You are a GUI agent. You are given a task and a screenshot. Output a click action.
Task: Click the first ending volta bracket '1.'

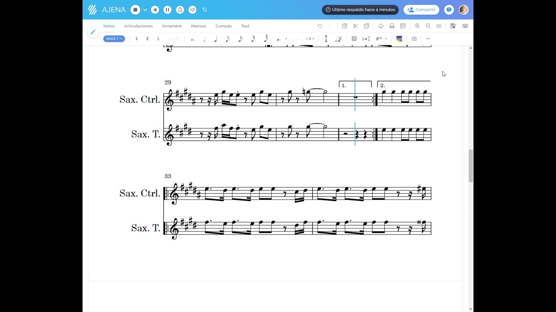tap(355, 84)
